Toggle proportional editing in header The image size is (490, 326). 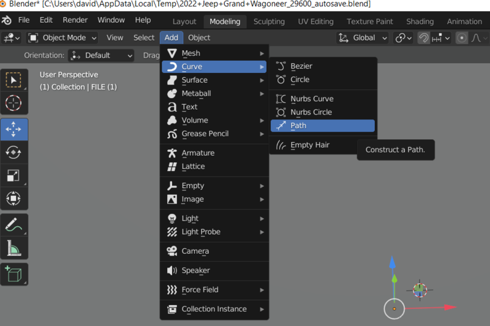pos(461,37)
